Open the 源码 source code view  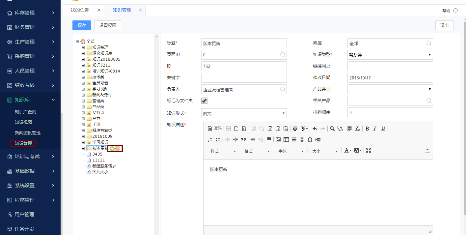[215, 128]
